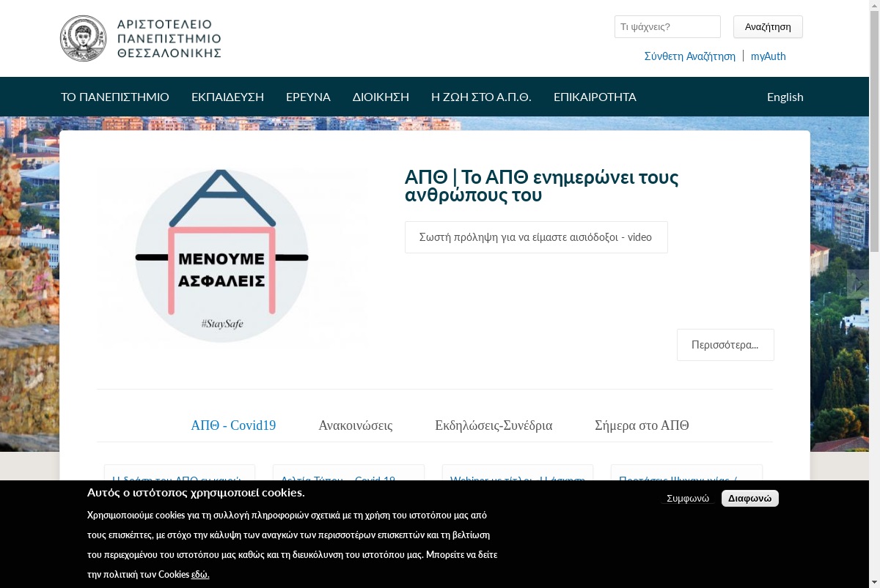Image resolution: width=880 pixels, height=588 pixels.
Task: Open the cookie policy 'εδώ' link
Action: [x=200, y=575]
